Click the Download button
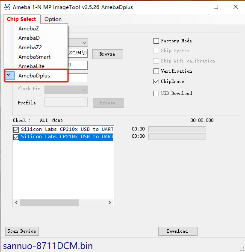245x252 pixels. pyautogui.click(x=178, y=231)
